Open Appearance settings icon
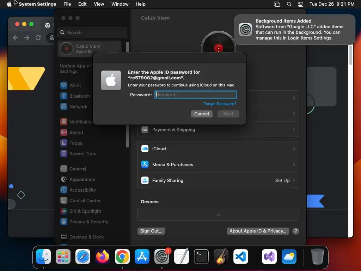 pyautogui.click(x=64, y=179)
